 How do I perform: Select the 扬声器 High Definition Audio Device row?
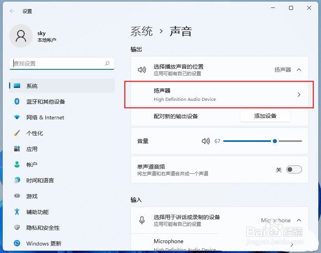(220, 95)
